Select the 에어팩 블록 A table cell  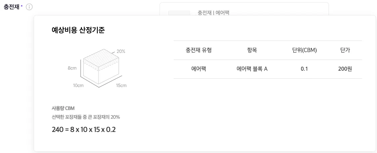pyautogui.click(x=252, y=69)
